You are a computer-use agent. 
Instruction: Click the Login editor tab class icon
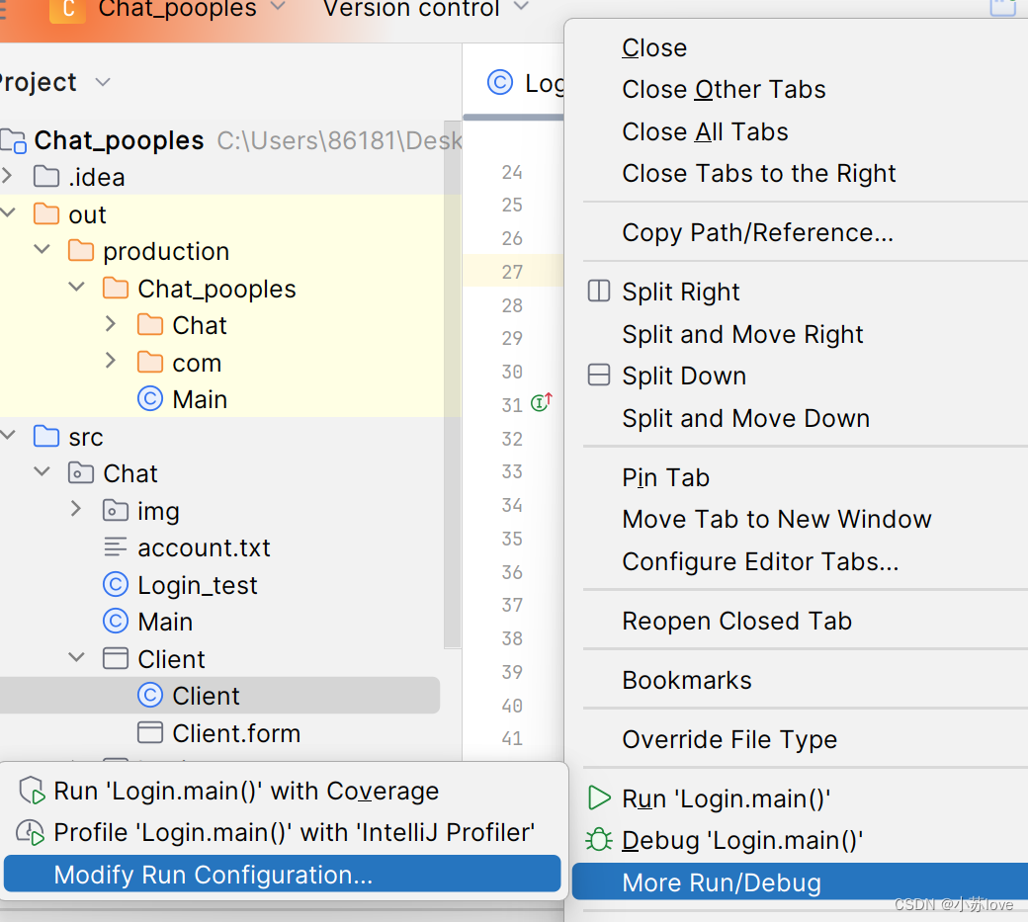[x=499, y=83]
